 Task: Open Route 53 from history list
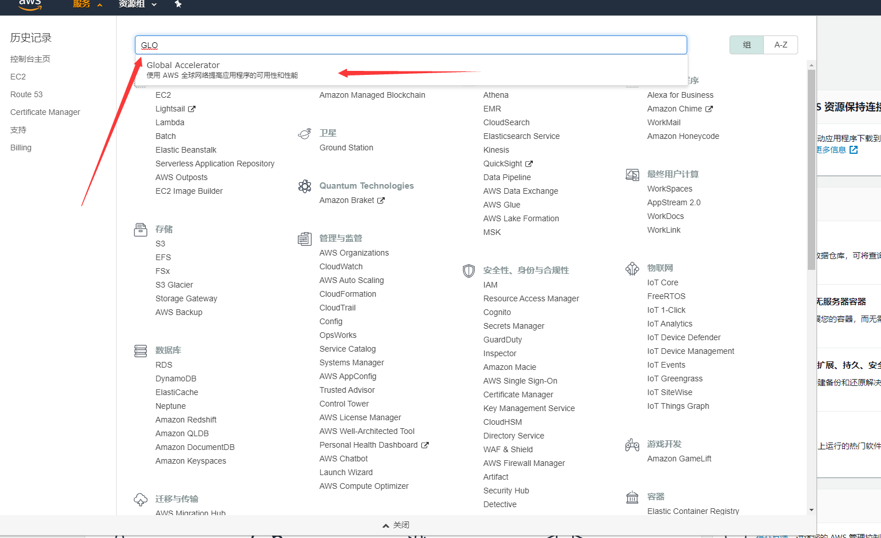(x=26, y=94)
